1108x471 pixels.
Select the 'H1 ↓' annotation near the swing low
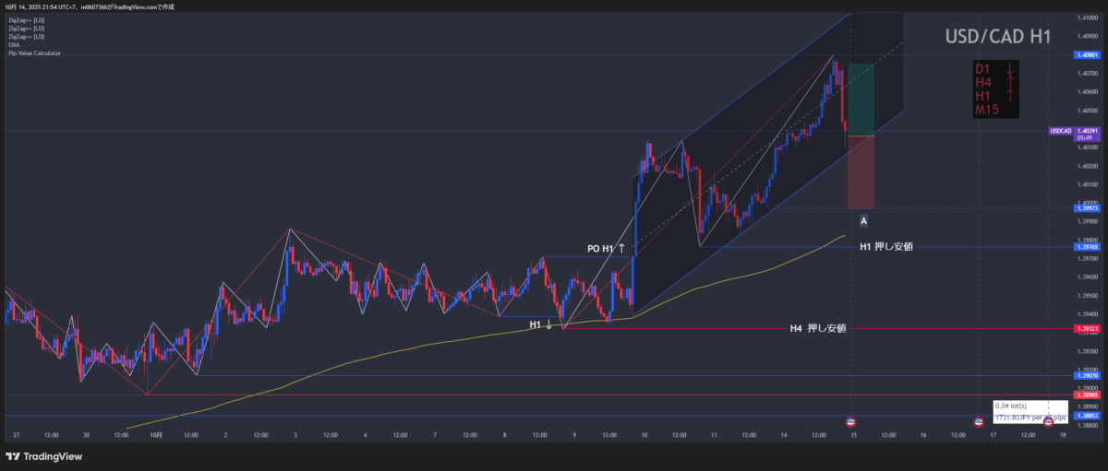[541, 324]
